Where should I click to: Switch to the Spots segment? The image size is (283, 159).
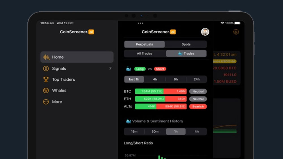pyautogui.click(x=186, y=44)
